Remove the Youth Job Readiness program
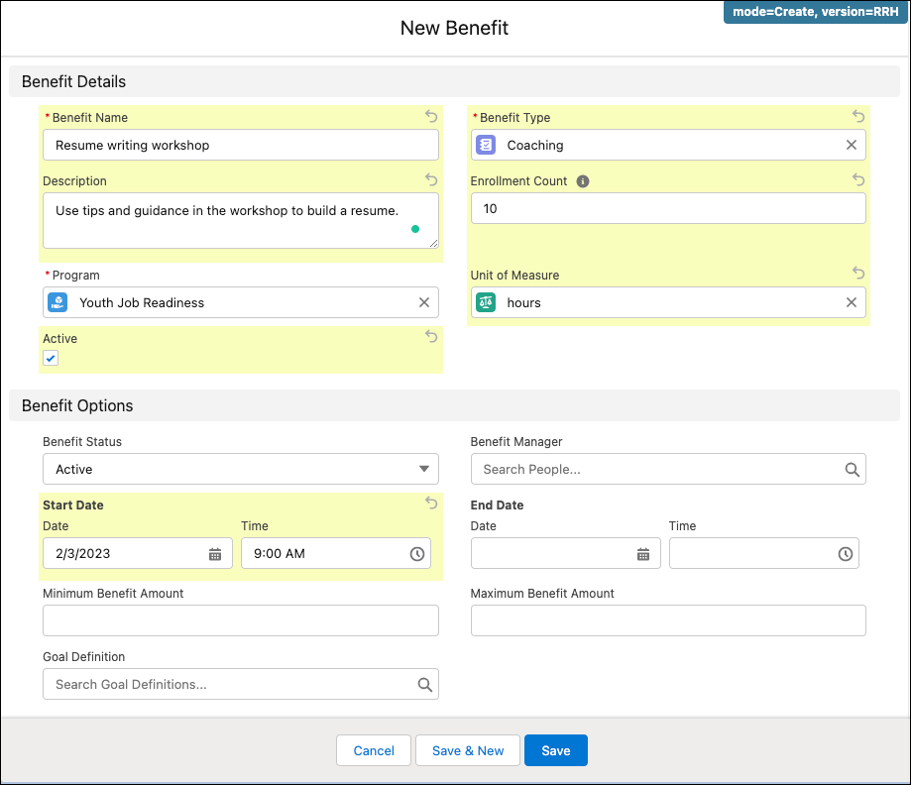911x785 pixels. tap(423, 302)
